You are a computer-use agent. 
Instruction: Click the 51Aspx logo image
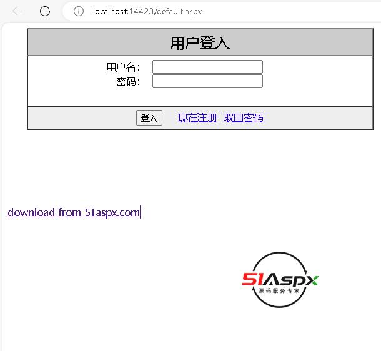(280, 280)
